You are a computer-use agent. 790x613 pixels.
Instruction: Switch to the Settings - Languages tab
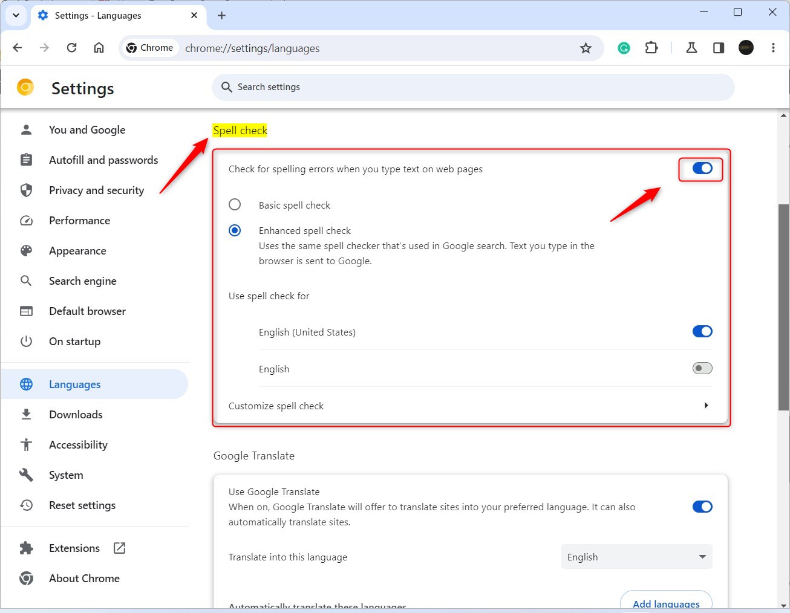coord(97,15)
